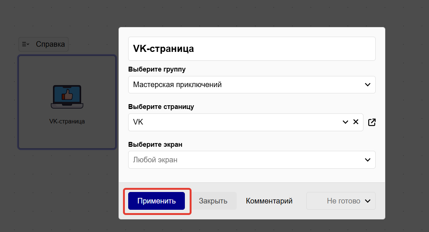Select the VK-страница card label on canvas
Screen dimensions: 429x232
click(67, 121)
